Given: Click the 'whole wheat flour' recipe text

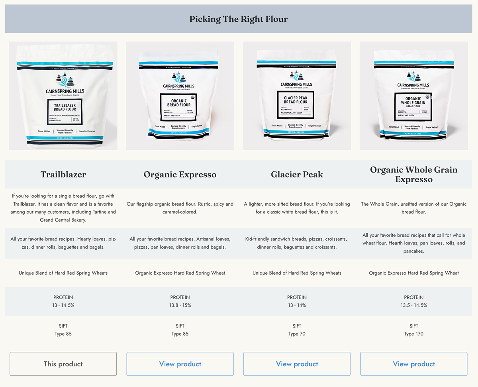Looking at the screenshot, I should (x=414, y=243).
